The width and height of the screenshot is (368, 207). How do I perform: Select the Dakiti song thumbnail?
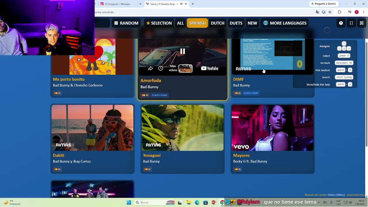pos(92,128)
